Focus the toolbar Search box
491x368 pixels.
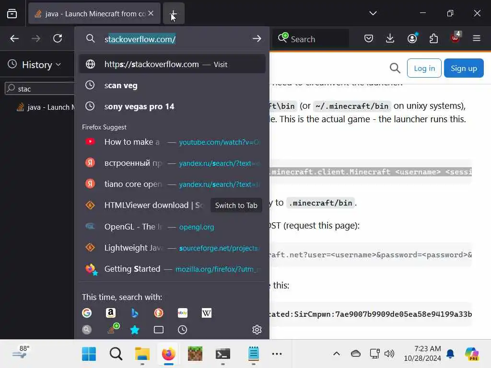tap(311, 39)
